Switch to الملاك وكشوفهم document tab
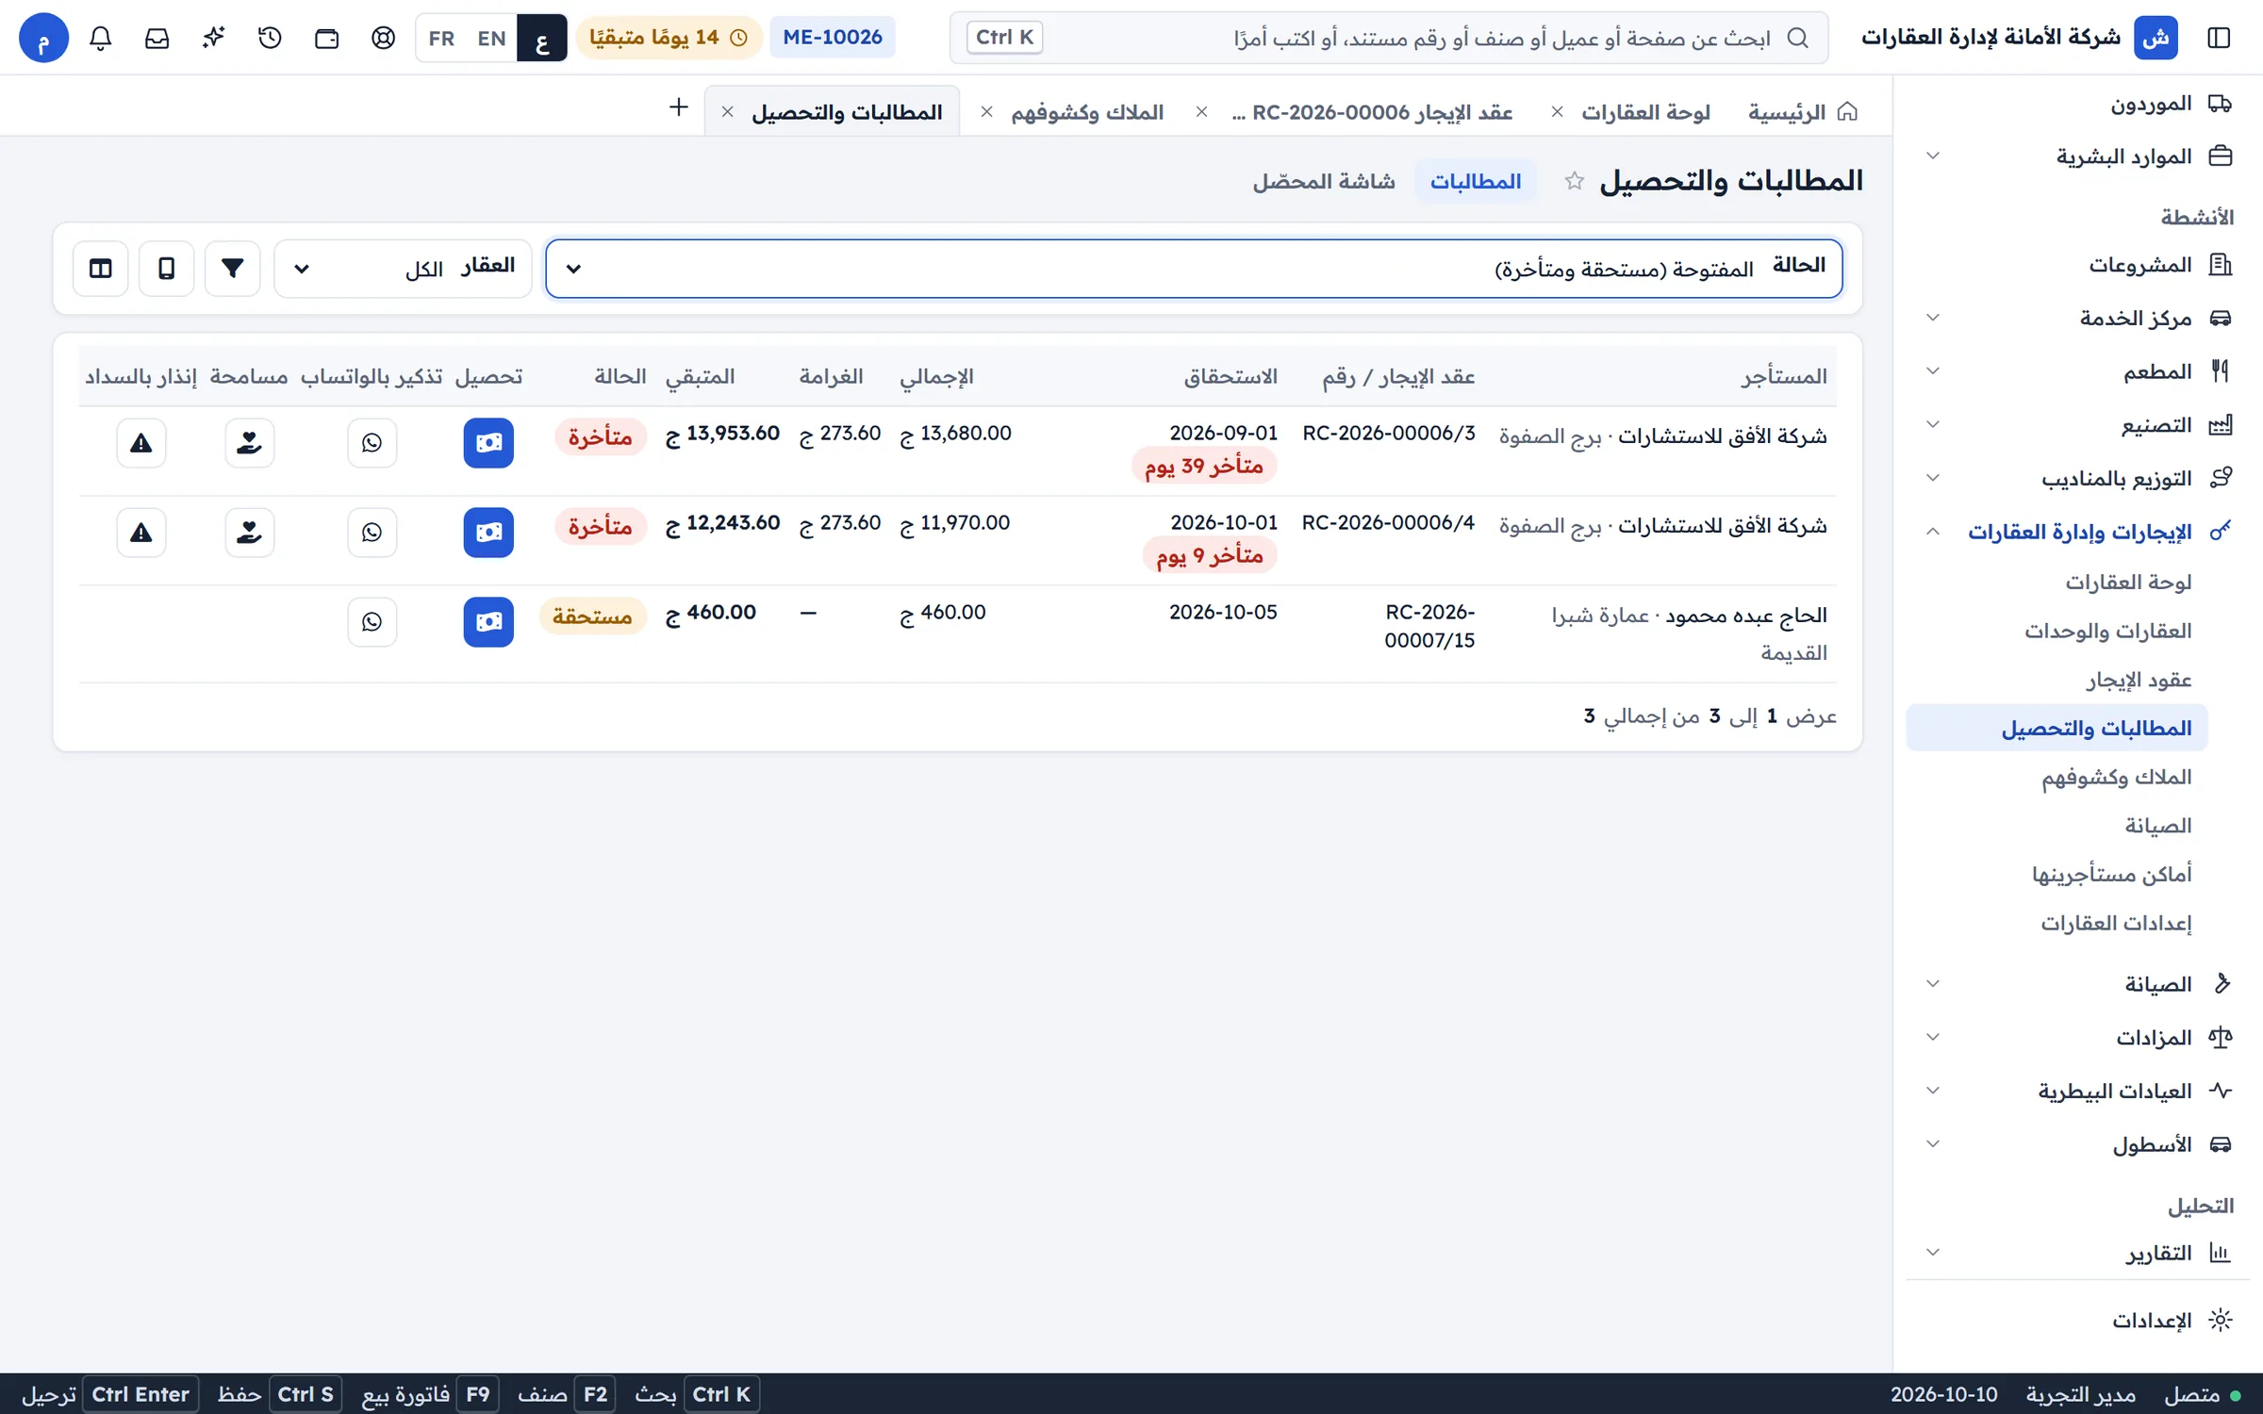2263x1414 pixels. 1086,112
